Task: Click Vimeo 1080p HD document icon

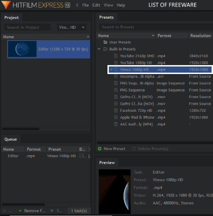Action: (116, 69)
